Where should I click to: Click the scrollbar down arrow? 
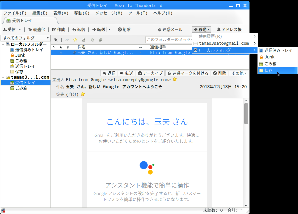246,205
